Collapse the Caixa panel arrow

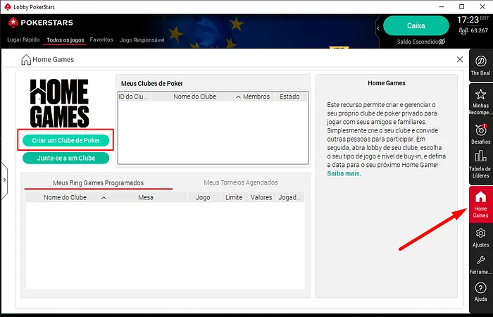point(378,28)
